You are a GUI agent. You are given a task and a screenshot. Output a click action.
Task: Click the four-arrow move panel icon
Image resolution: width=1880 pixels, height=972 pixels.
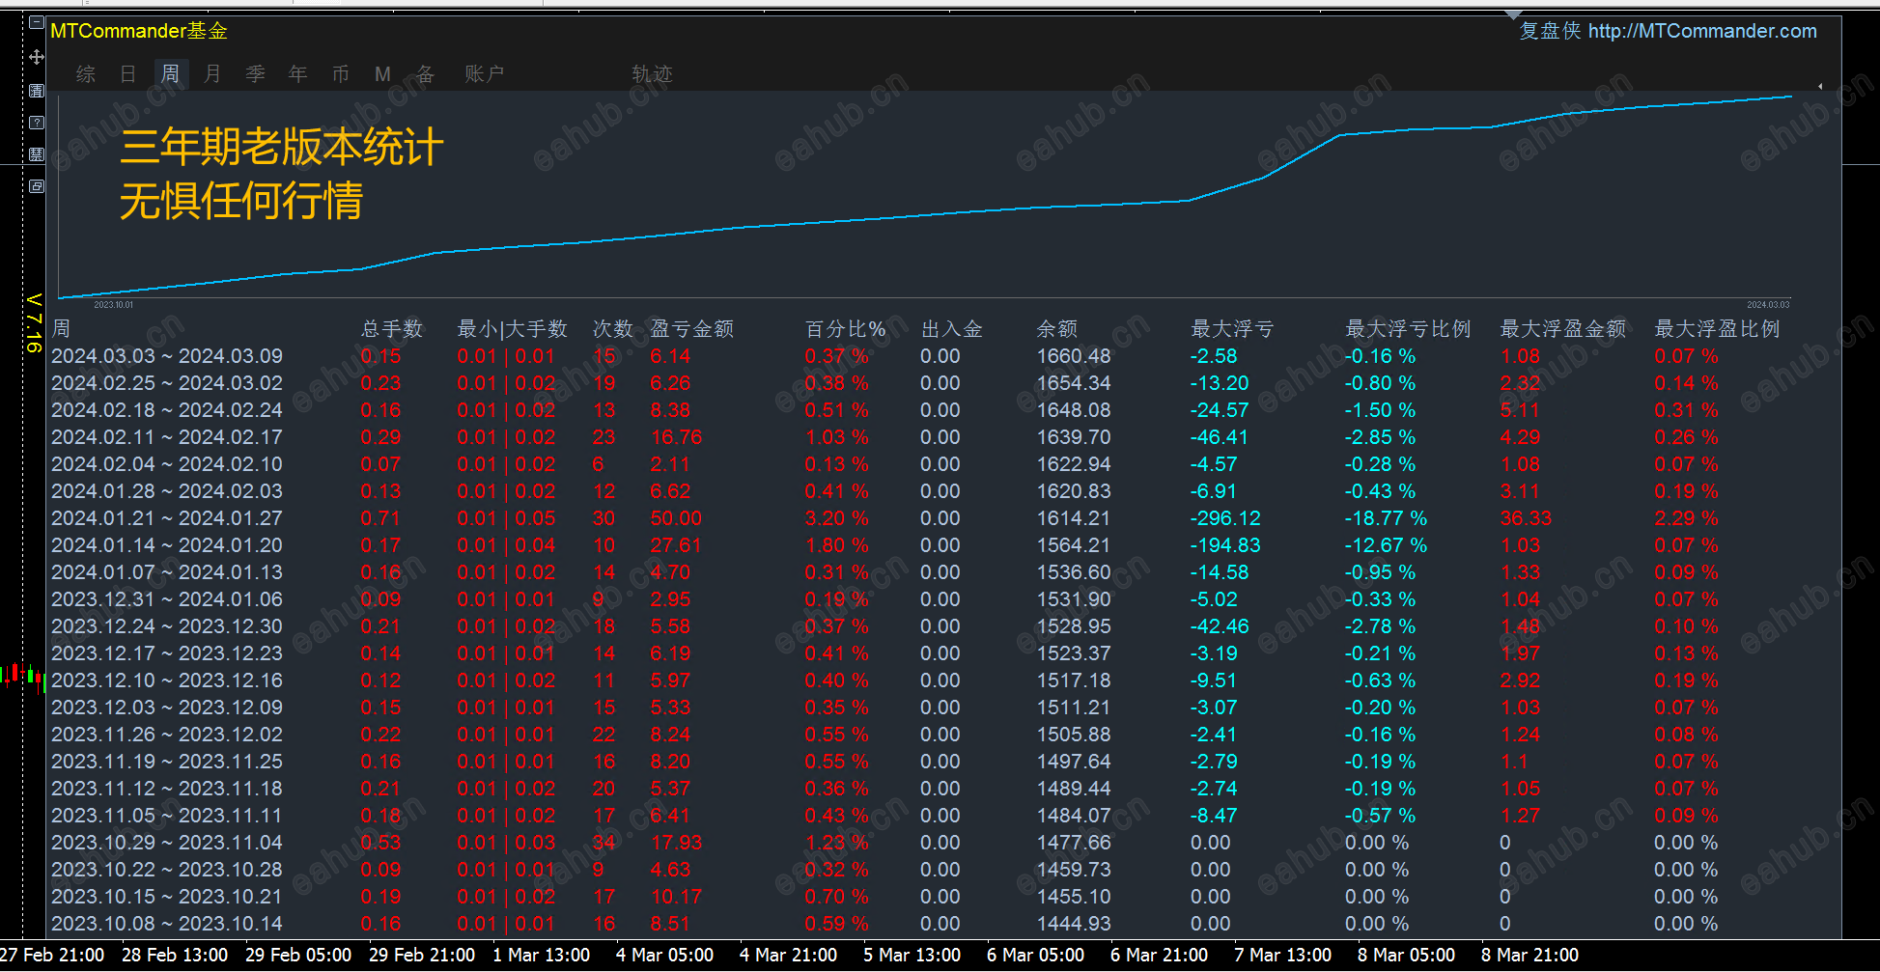point(37,57)
